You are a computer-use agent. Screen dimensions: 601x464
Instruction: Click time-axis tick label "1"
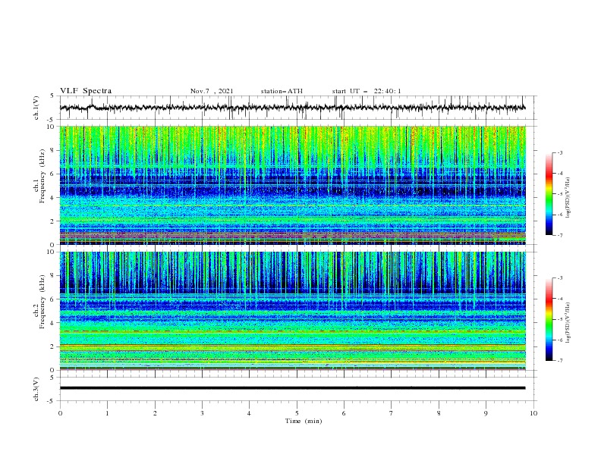tap(107, 413)
